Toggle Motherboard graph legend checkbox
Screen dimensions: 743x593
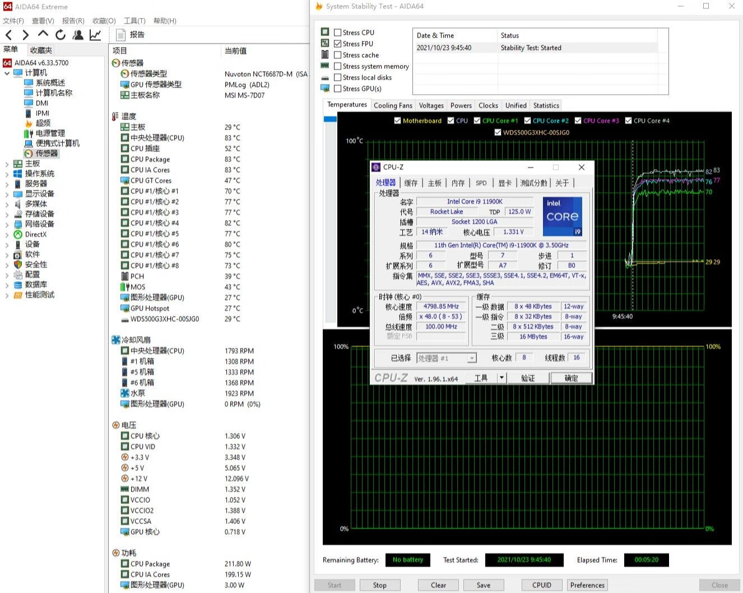tap(397, 120)
